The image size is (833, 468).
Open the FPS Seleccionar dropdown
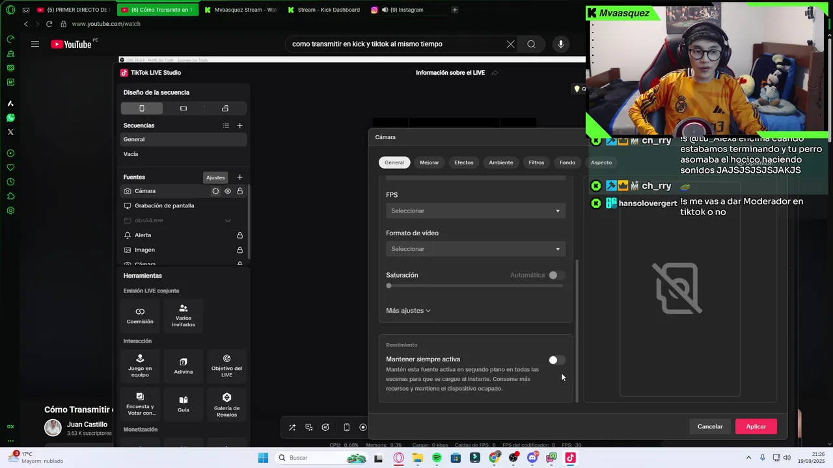coord(475,211)
